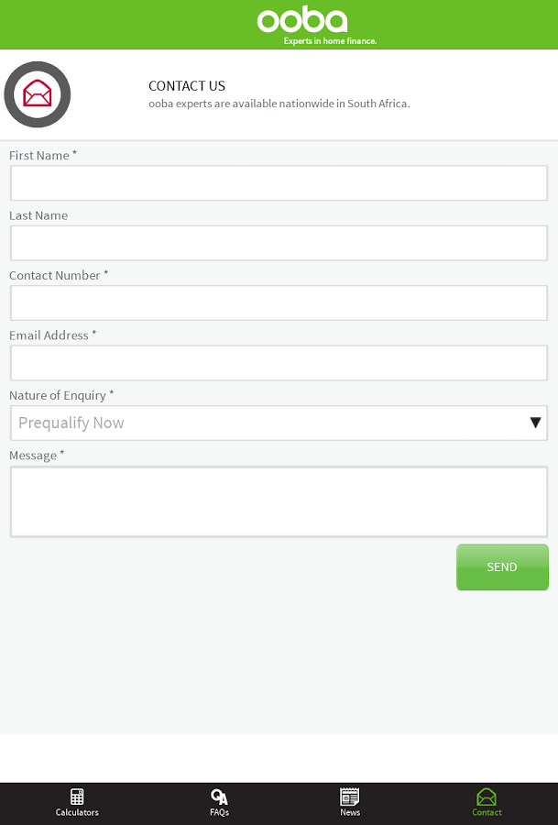
Task: Open the News tab label
Action: (350, 813)
